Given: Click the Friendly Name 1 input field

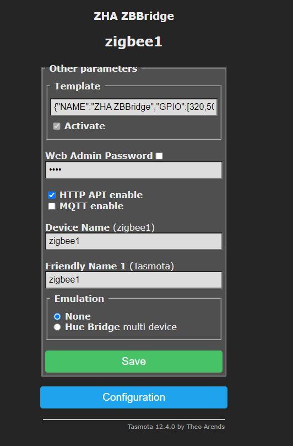Looking at the screenshot, I should pos(134,280).
